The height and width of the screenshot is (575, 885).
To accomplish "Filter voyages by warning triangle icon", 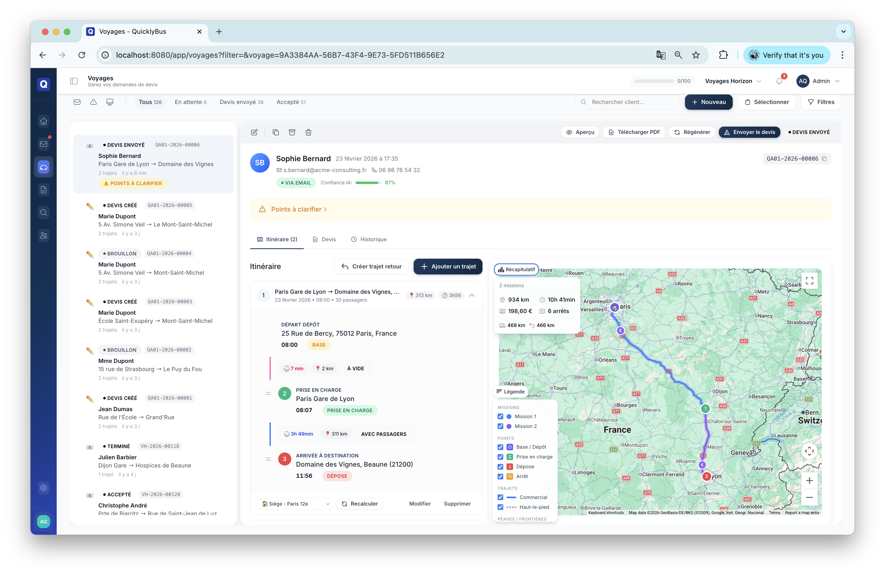I will (x=93, y=102).
